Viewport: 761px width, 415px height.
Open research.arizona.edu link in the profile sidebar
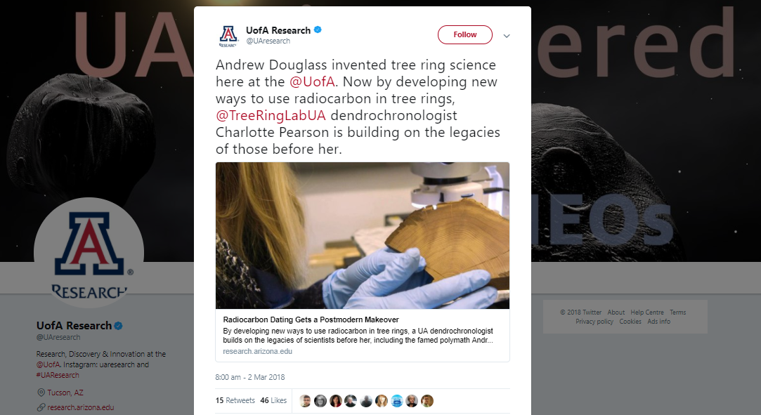pos(81,408)
